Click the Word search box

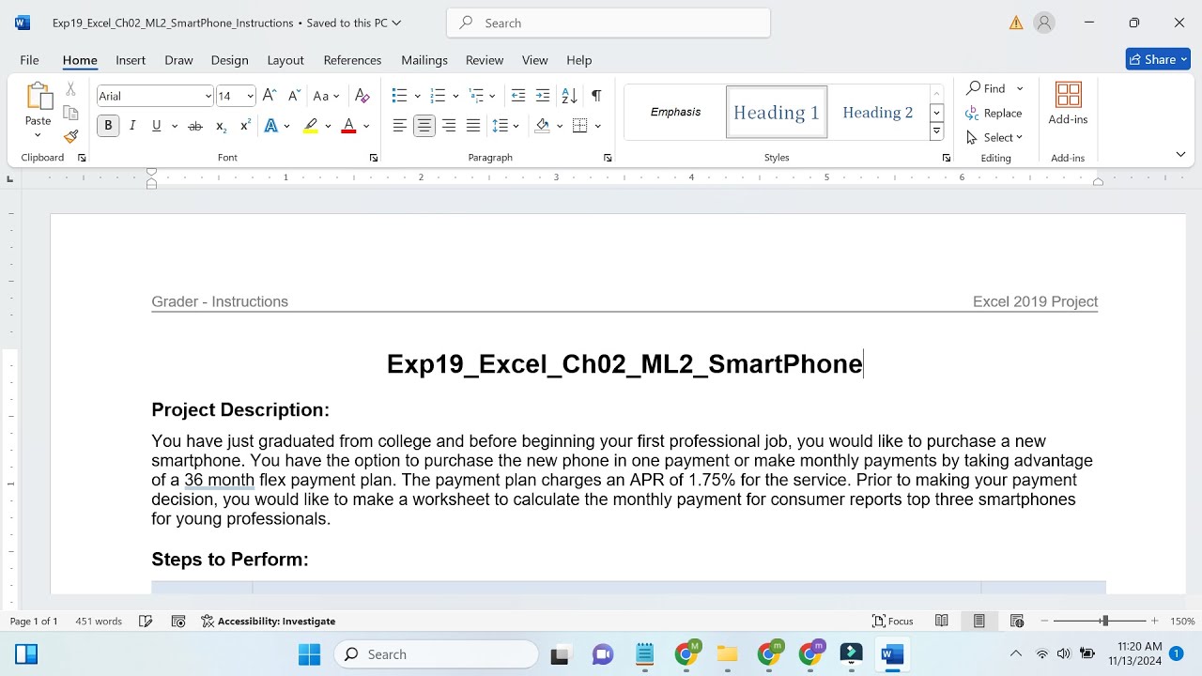pos(609,23)
